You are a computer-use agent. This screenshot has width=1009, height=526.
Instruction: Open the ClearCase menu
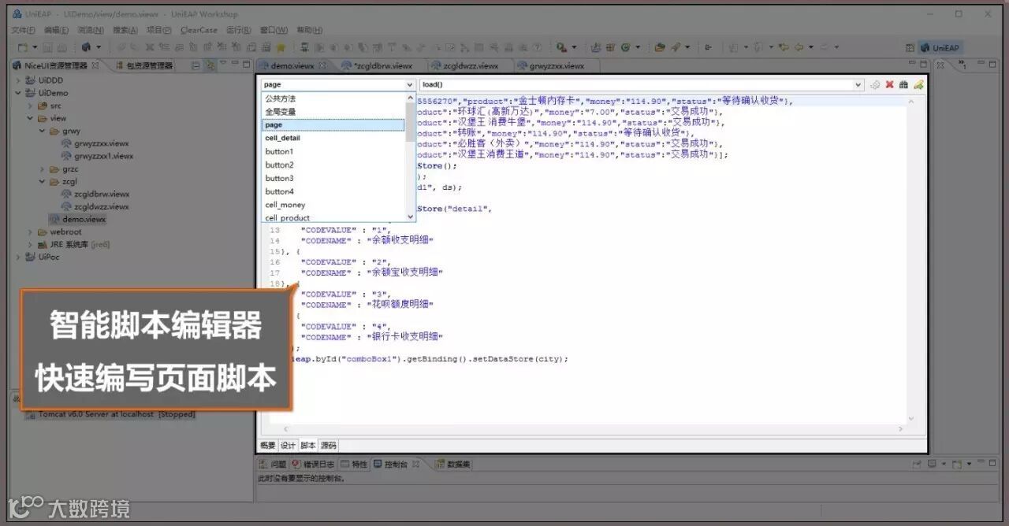click(x=199, y=30)
